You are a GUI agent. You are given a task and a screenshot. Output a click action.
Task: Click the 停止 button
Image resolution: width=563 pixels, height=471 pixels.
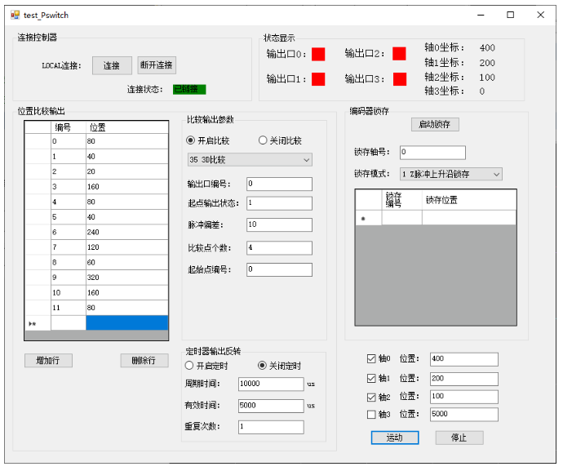click(x=459, y=438)
